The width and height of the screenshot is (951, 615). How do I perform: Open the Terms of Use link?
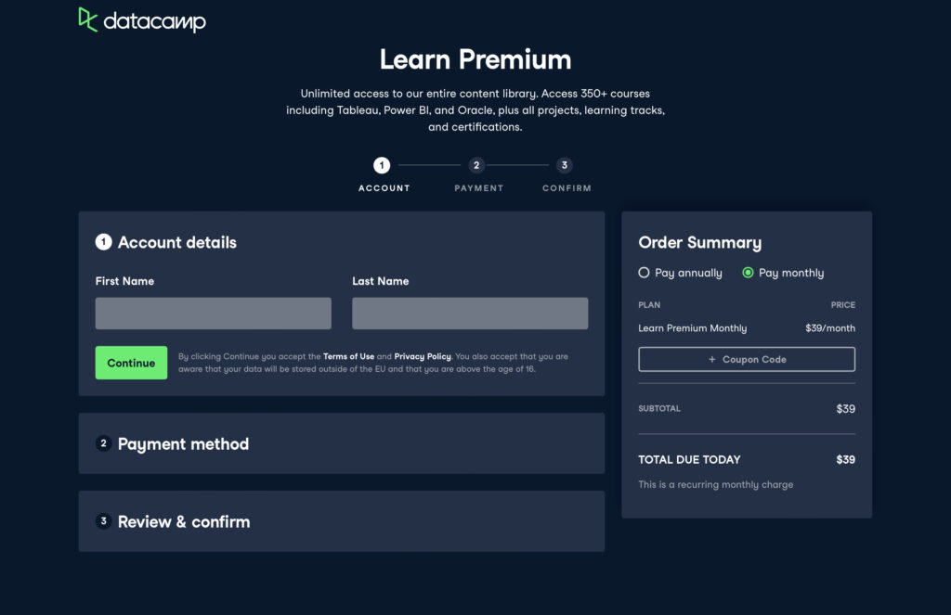coord(348,356)
